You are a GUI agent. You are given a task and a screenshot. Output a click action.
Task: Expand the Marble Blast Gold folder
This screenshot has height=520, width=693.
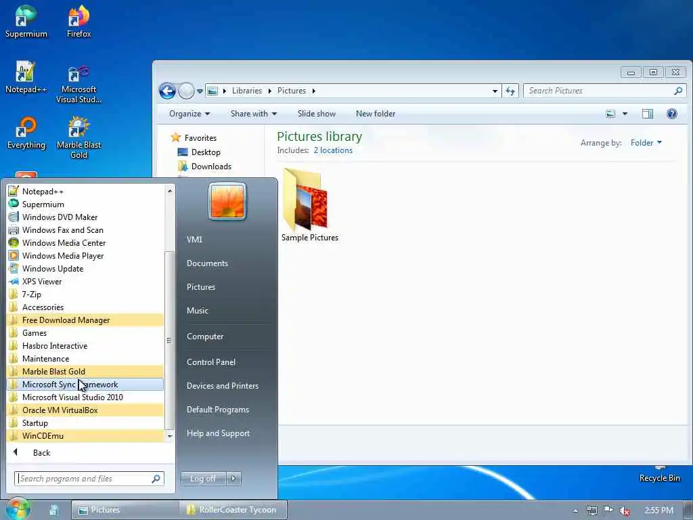click(85, 371)
